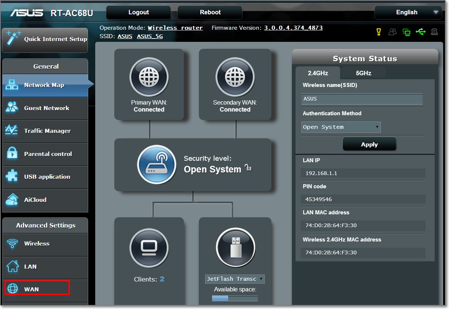Open Parental control menu item
The height and width of the screenshot is (309, 449).
coord(45,154)
